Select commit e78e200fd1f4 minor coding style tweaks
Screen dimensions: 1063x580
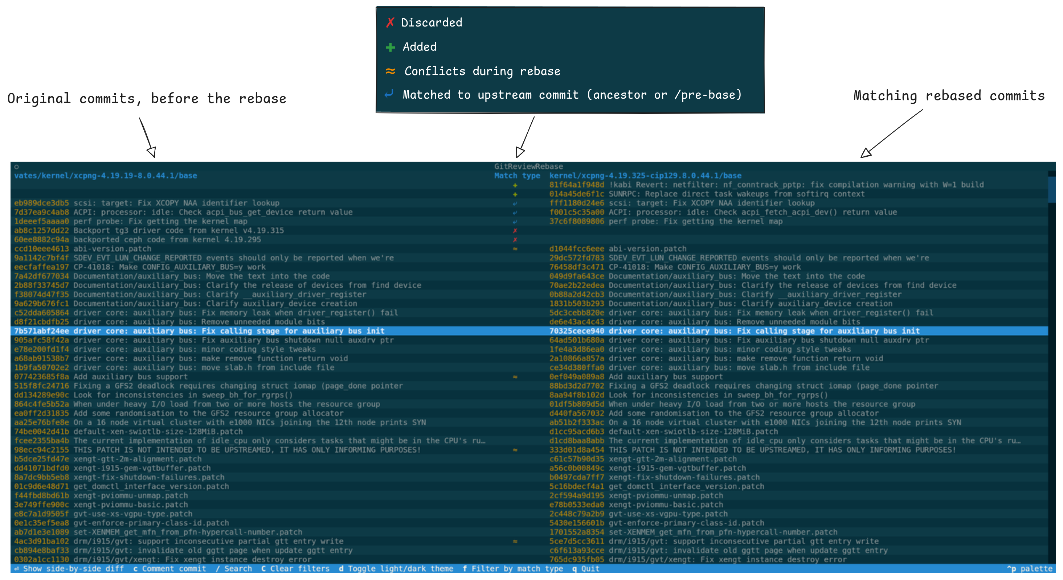pos(165,349)
